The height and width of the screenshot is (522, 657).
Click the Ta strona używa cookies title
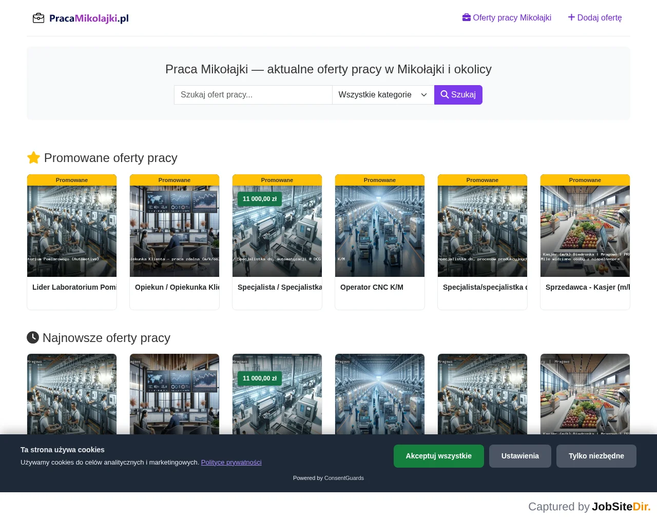(63, 450)
